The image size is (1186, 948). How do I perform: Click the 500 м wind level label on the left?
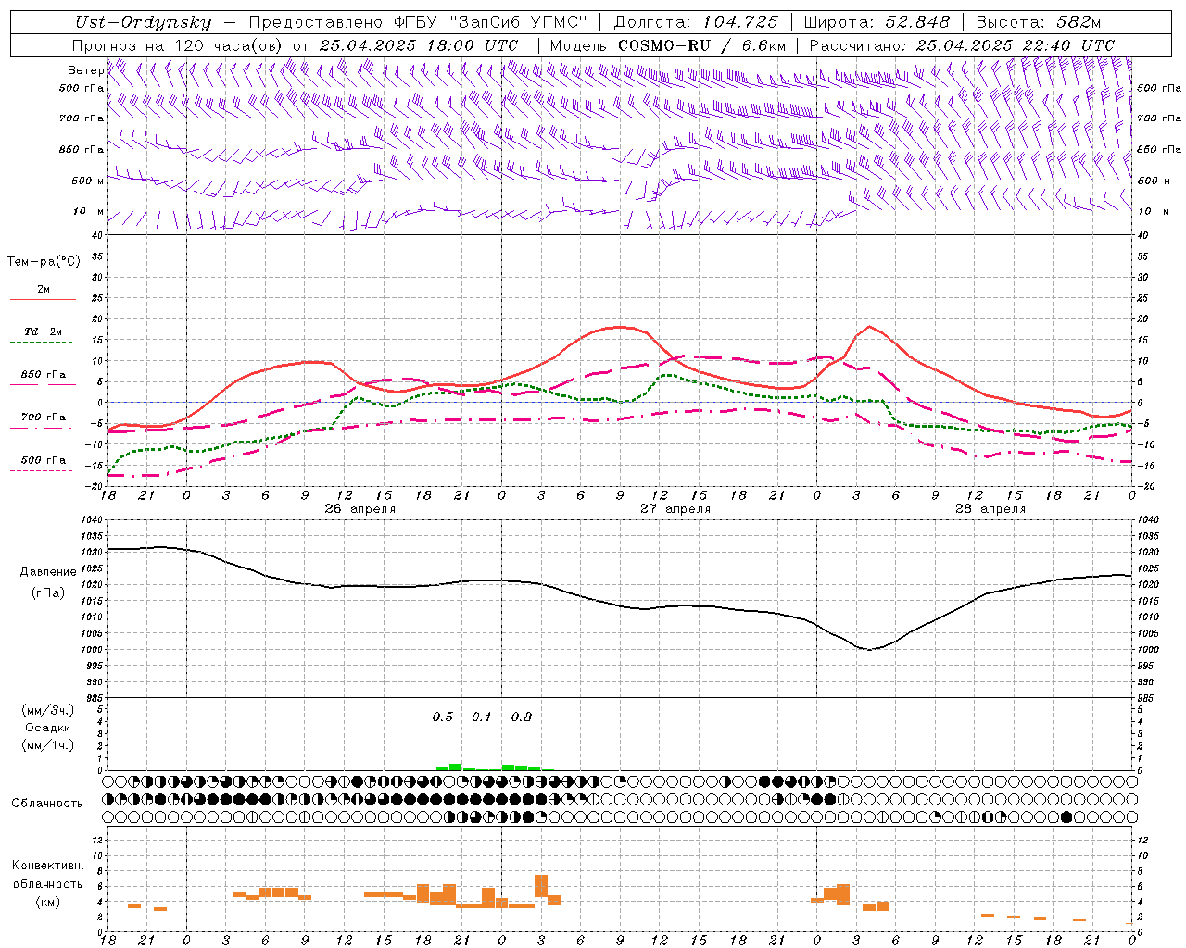pos(88,181)
